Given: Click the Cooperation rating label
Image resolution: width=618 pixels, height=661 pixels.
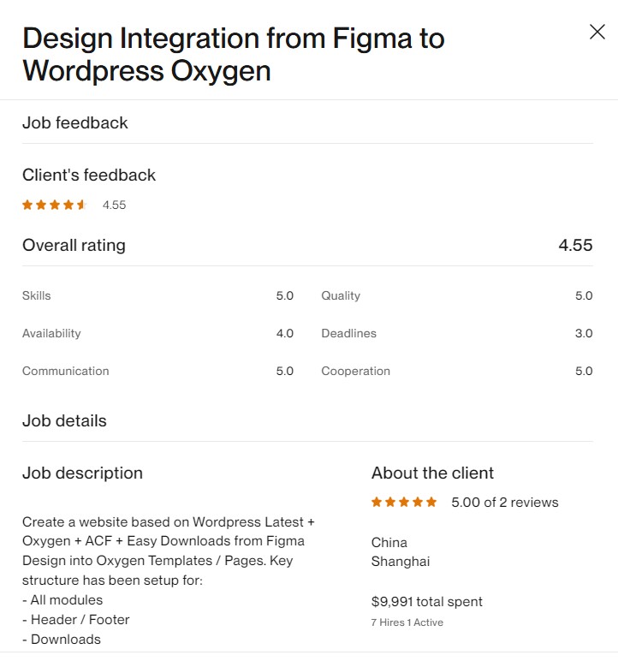Looking at the screenshot, I should (x=356, y=371).
